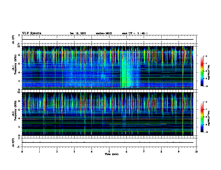Select the "Jan. 18, 2023" date text

pyautogui.click(x=78, y=33)
